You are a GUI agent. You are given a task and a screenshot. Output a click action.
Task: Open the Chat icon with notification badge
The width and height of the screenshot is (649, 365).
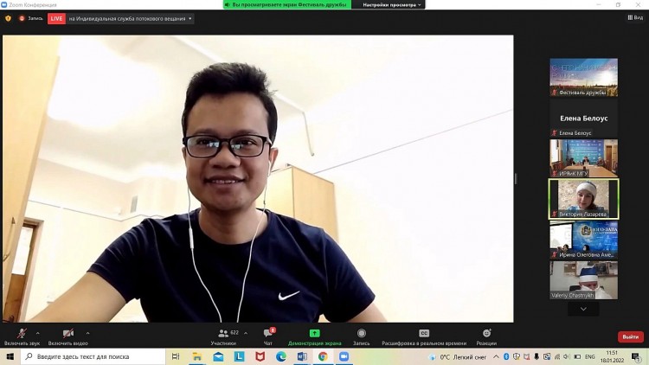(267, 334)
